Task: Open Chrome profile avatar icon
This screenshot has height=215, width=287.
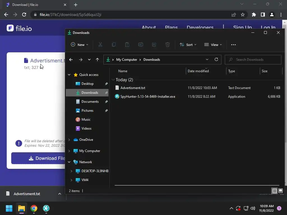Action: point(272,15)
